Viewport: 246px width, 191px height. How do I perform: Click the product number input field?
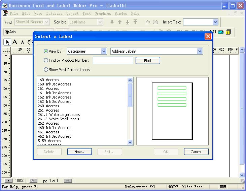[x=113, y=60]
